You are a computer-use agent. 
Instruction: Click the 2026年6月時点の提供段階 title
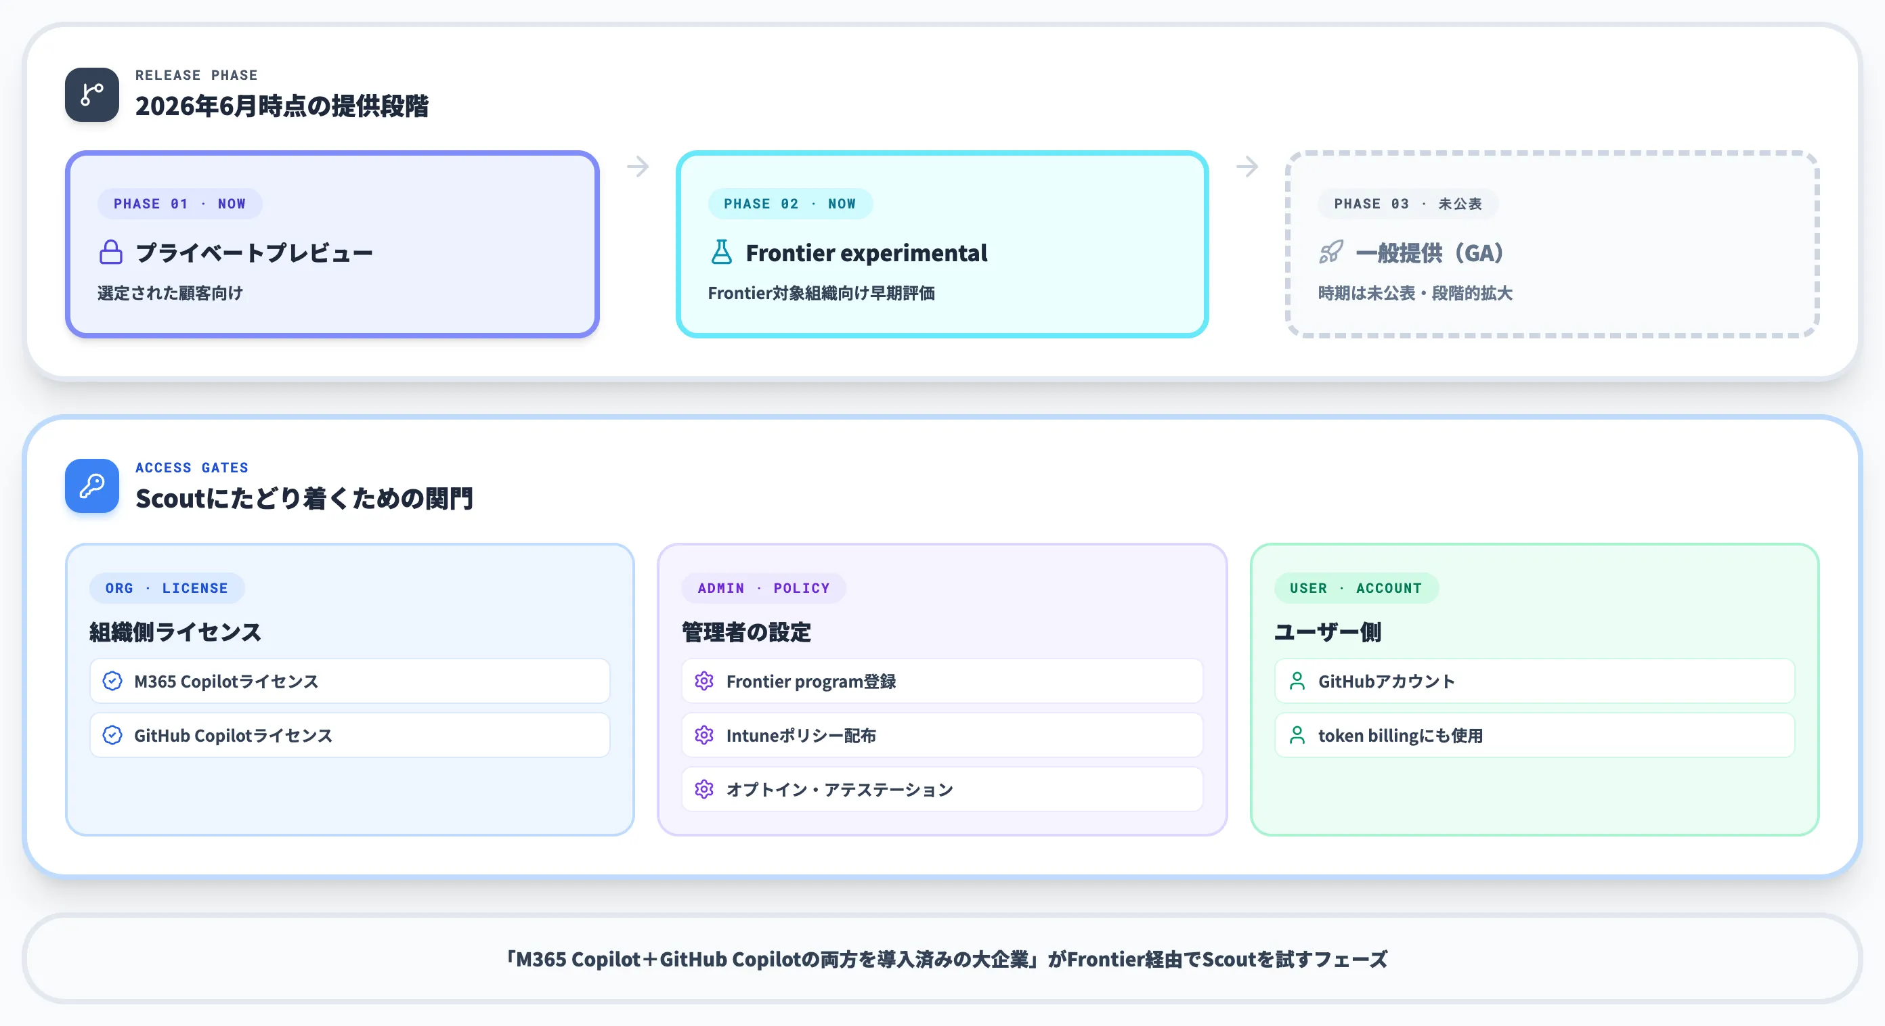coord(282,106)
